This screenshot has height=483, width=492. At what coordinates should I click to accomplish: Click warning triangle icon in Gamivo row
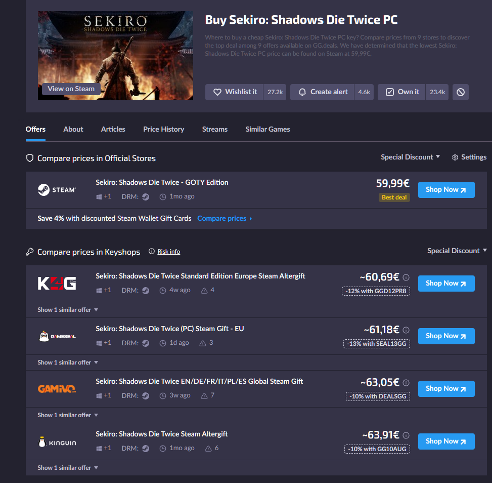click(x=204, y=395)
